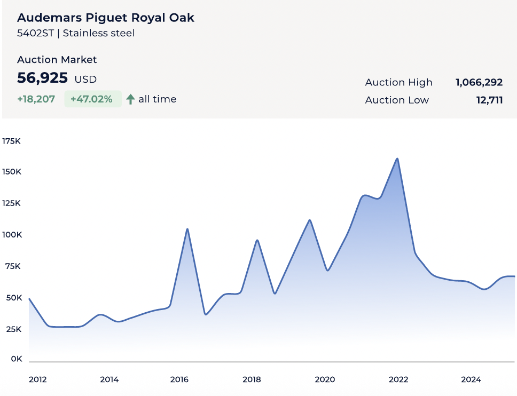Click the 2018 x-axis label
The height and width of the screenshot is (396, 517).
pyautogui.click(x=252, y=379)
